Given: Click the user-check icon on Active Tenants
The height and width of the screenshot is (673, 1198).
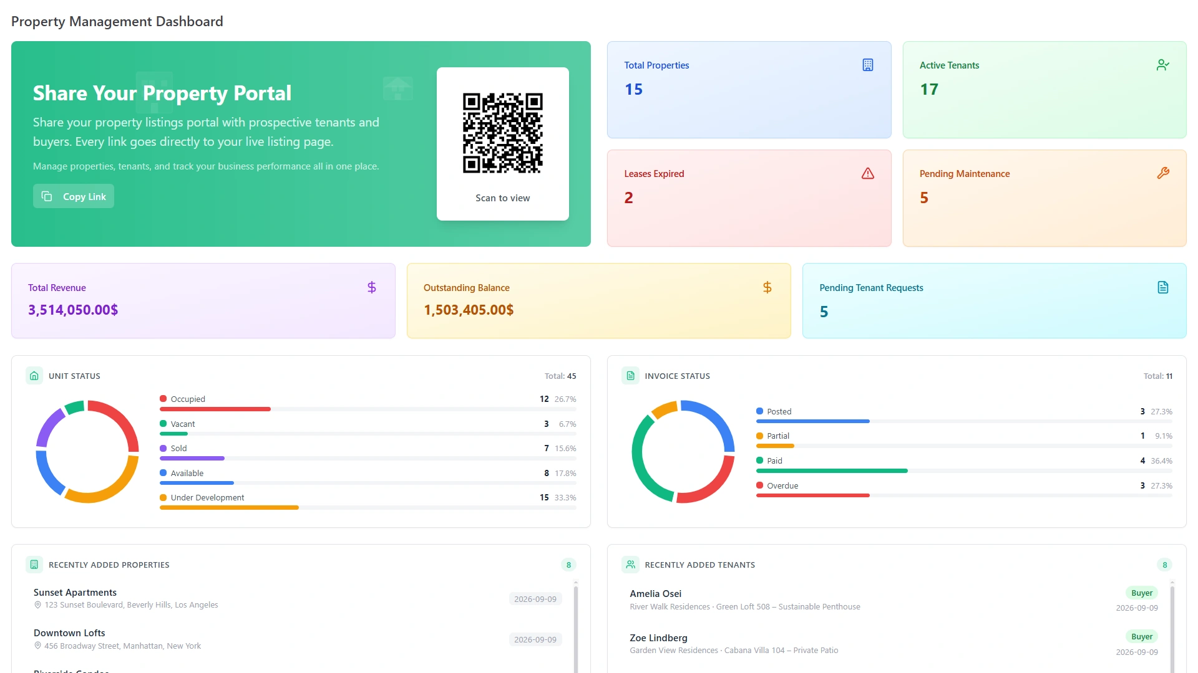Looking at the screenshot, I should point(1162,65).
